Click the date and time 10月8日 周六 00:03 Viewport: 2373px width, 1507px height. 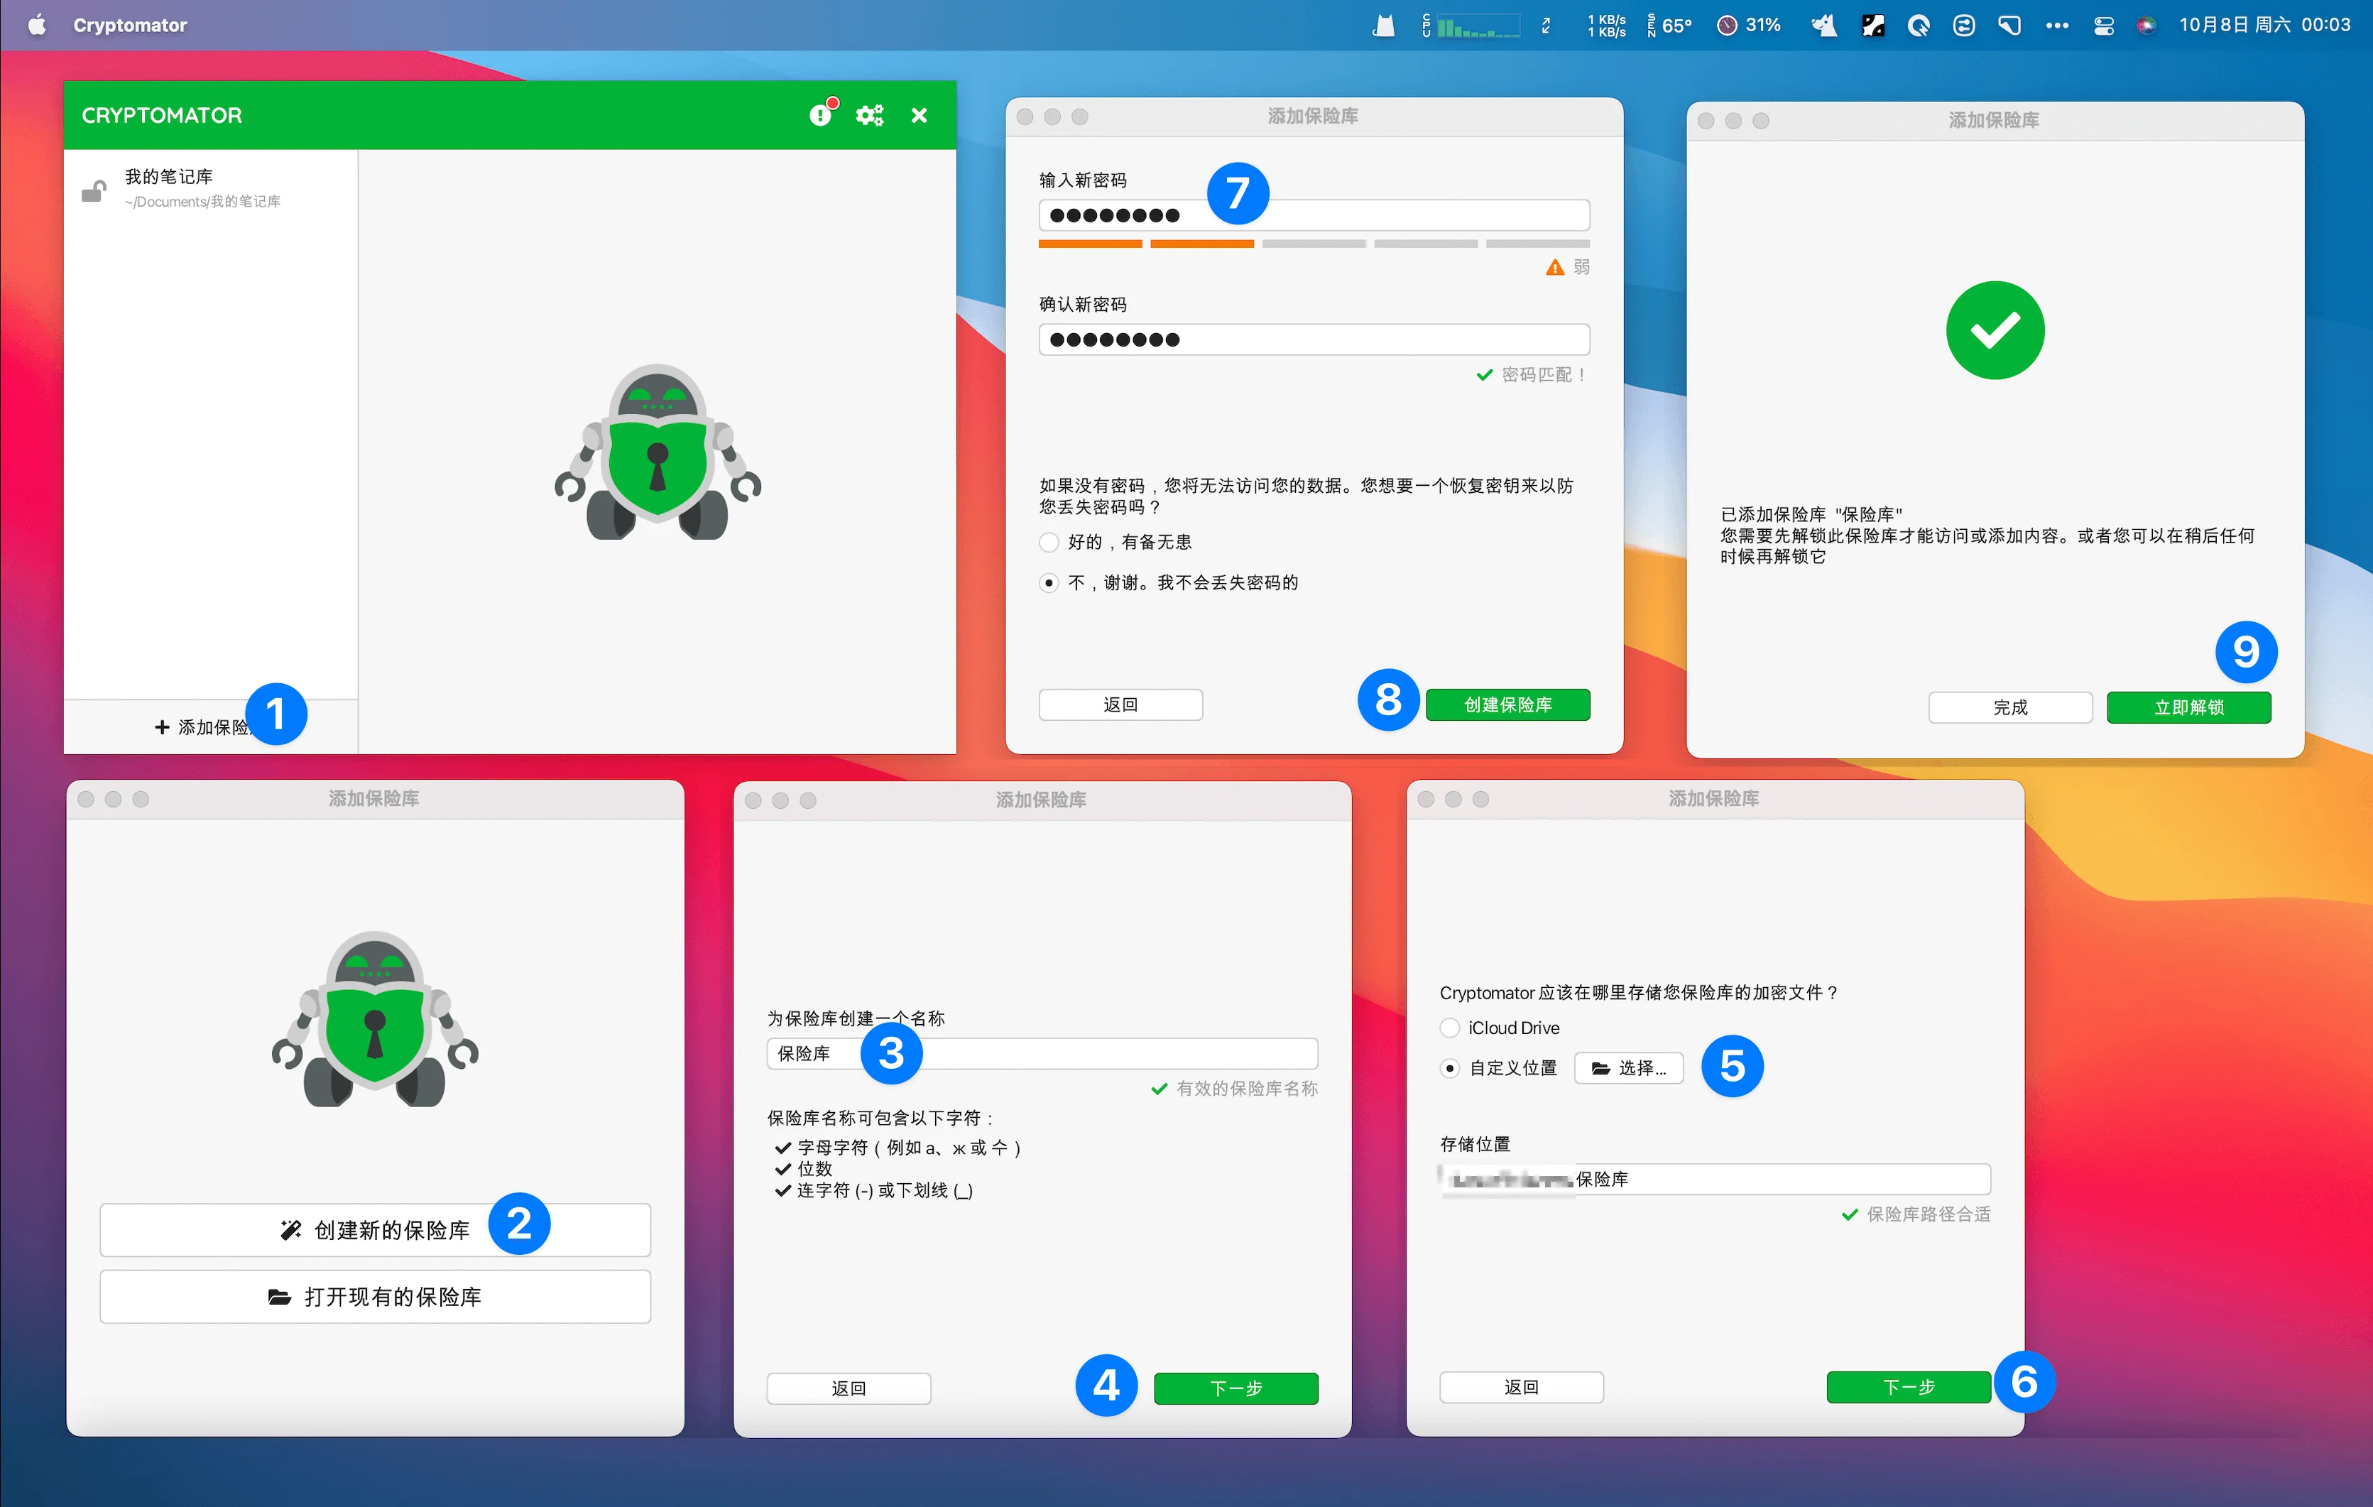point(2264,25)
